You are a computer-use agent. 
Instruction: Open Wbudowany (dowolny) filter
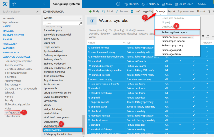tap(125, 34)
